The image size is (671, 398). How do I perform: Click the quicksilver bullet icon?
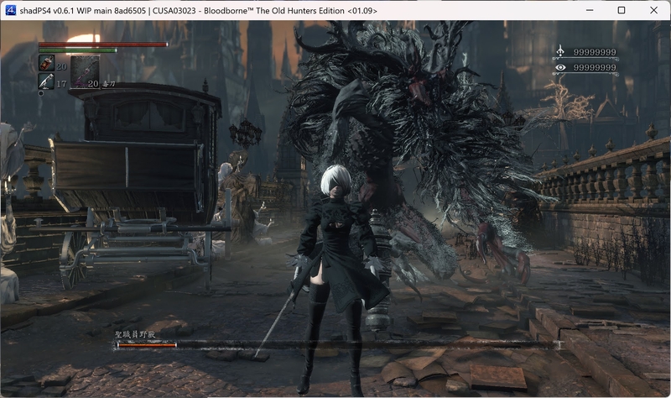[x=47, y=81]
